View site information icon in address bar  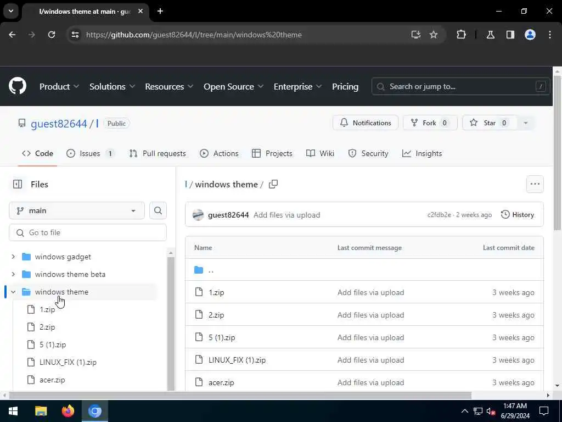point(75,35)
